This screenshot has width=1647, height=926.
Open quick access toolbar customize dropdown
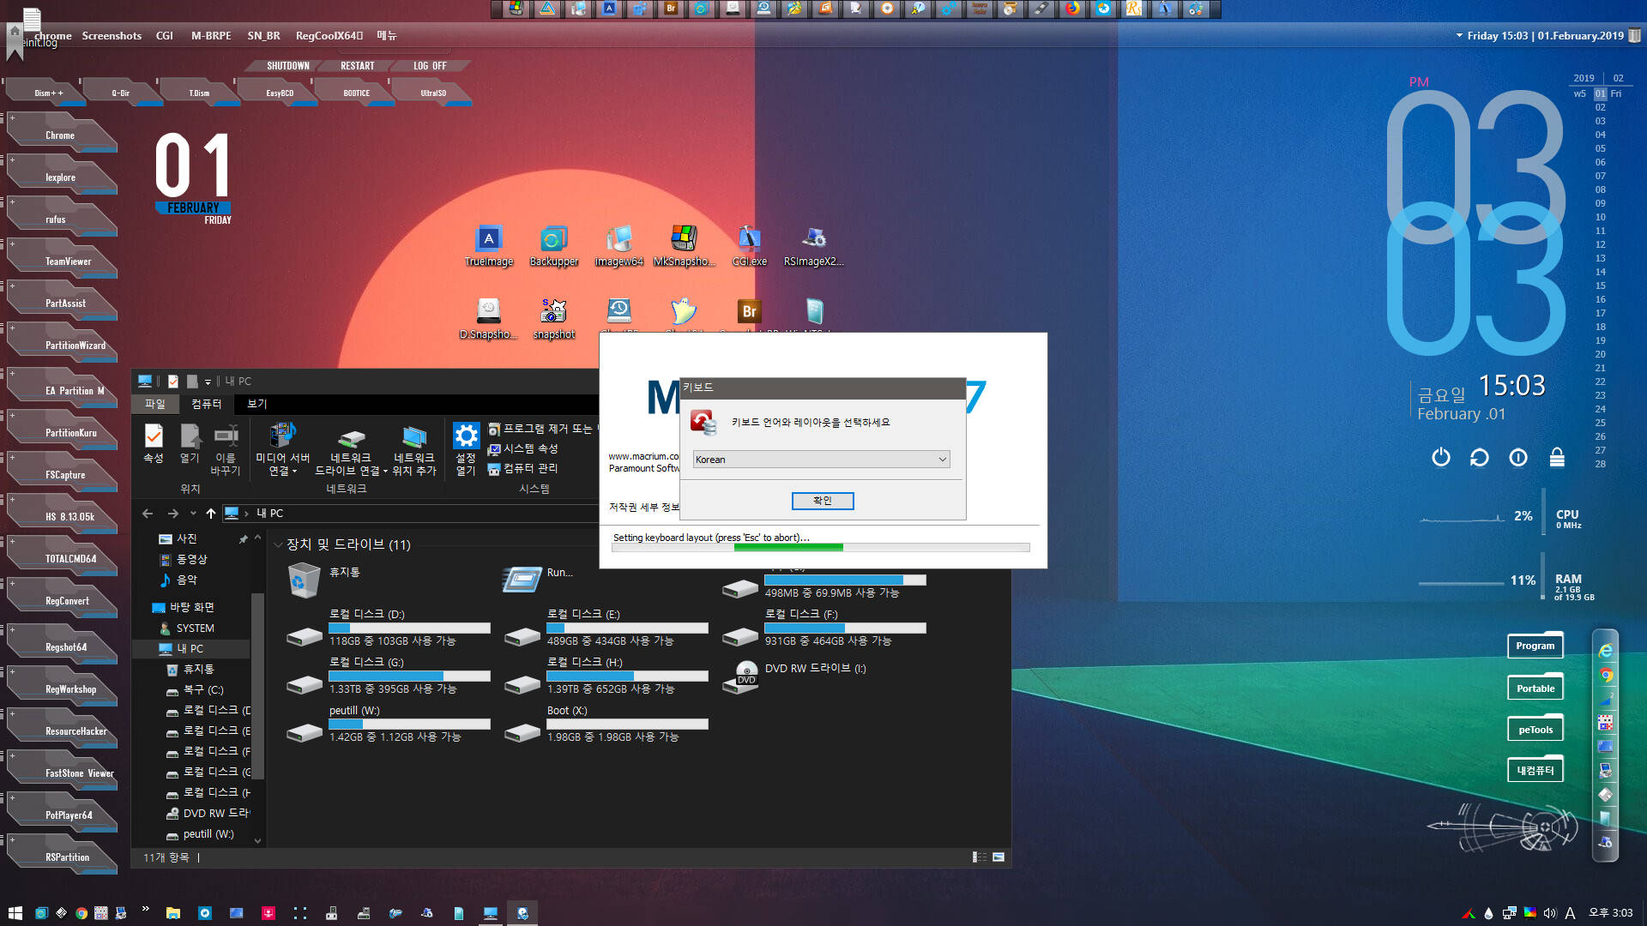pyautogui.click(x=208, y=382)
